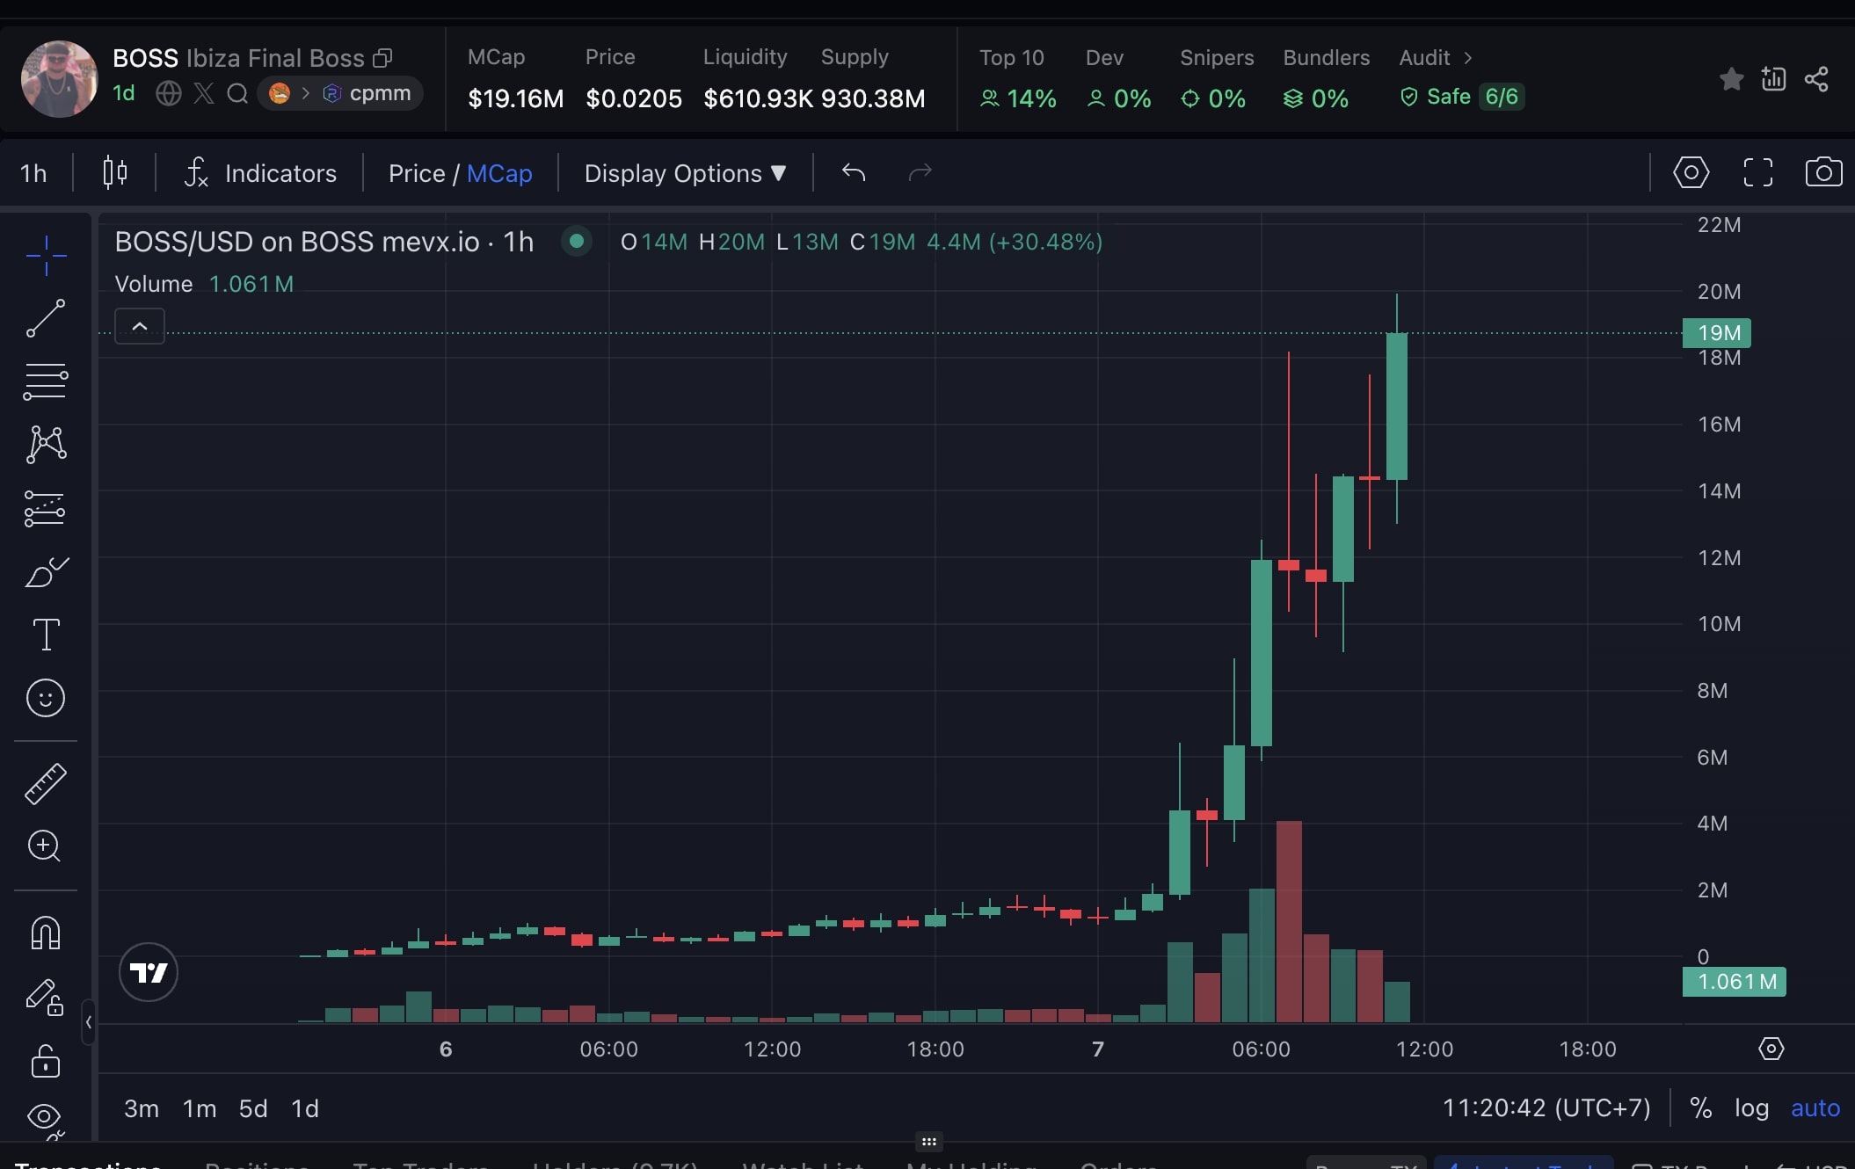Toggle magnet mode for drawings
Image resolution: width=1855 pixels, height=1169 pixels.
(46, 933)
